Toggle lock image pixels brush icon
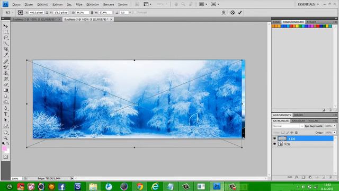 point(287,132)
